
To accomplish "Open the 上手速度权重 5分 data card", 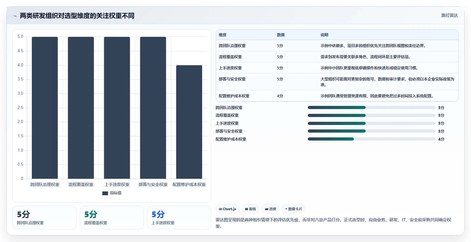I will [179, 218].
